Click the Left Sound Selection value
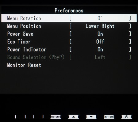 (x=100, y=57)
